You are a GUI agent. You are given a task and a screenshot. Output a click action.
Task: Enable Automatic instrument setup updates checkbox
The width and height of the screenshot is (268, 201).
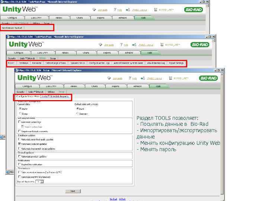(x=19, y=149)
